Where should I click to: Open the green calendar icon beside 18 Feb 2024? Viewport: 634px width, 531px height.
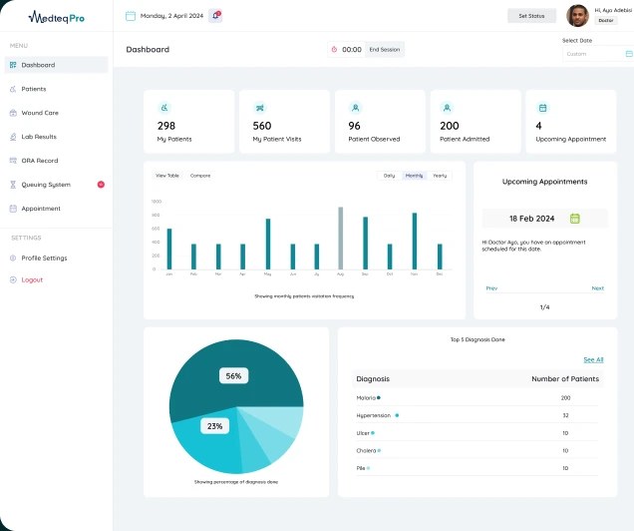(574, 219)
